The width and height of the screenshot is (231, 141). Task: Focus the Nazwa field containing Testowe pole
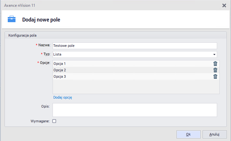(134, 46)
